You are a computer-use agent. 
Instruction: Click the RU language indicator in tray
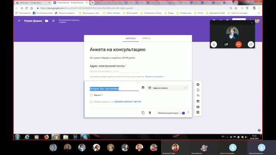pos(223,137)
